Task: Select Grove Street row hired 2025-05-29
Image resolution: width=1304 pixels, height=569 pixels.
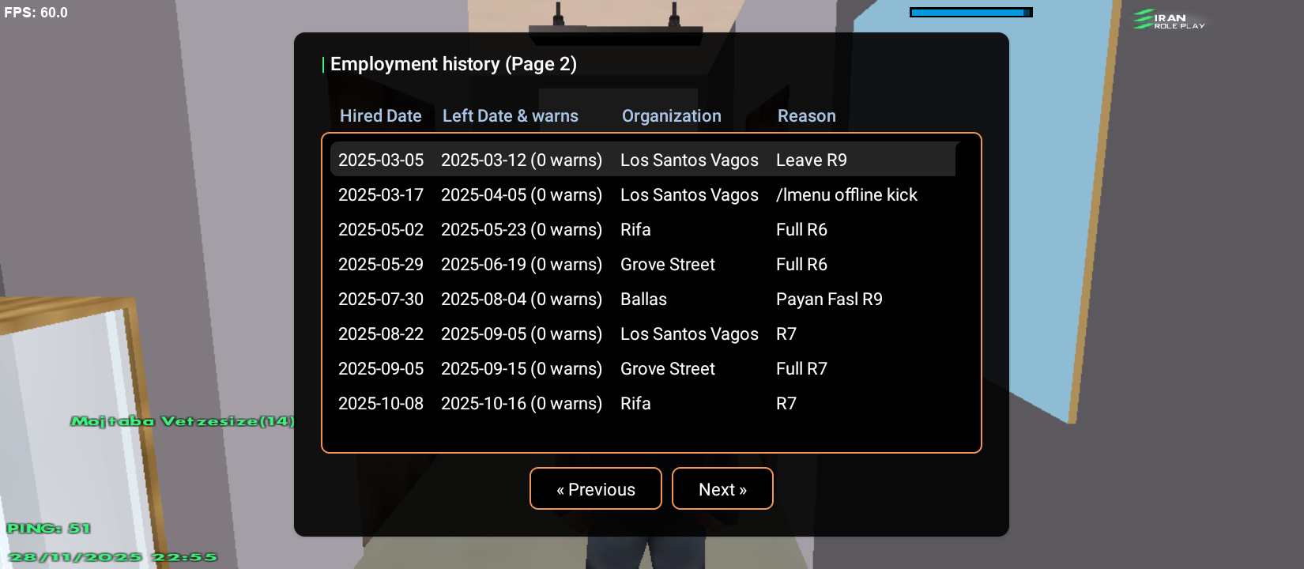Action: pyautogui.click(x=642, y=264)
